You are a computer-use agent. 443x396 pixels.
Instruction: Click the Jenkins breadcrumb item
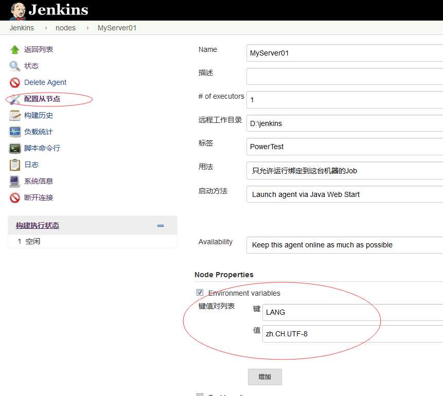pos(22,28)
